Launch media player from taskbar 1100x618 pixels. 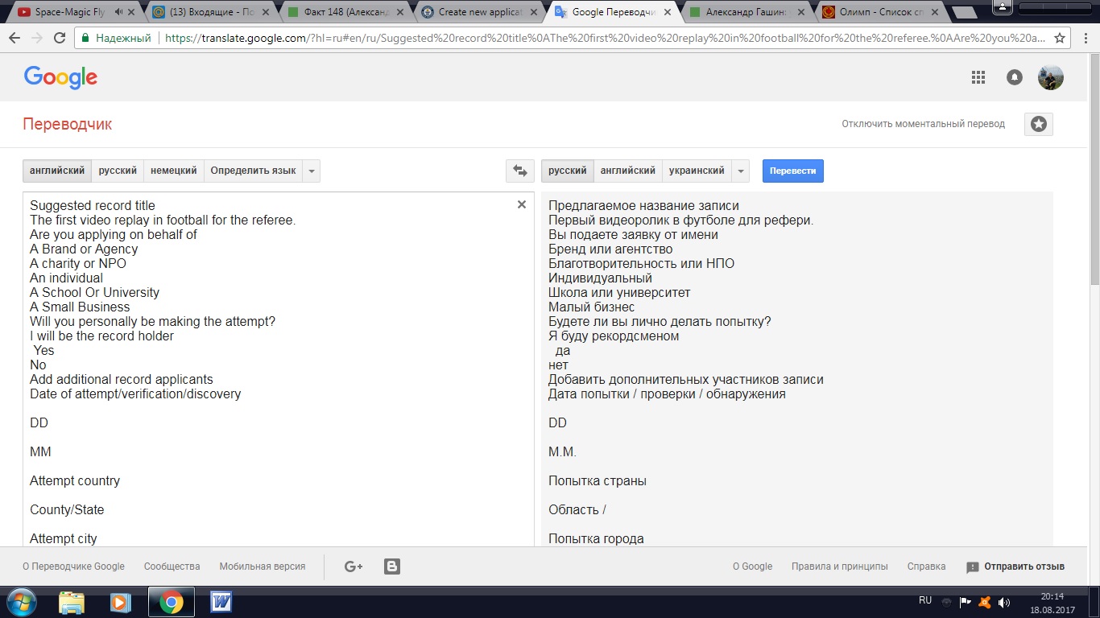pyautogui.click(x=120, y=602)
